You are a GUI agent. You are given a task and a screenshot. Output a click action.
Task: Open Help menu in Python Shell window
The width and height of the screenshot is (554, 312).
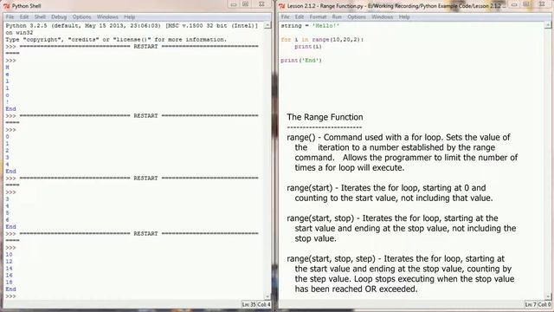(x=129, y=17)
